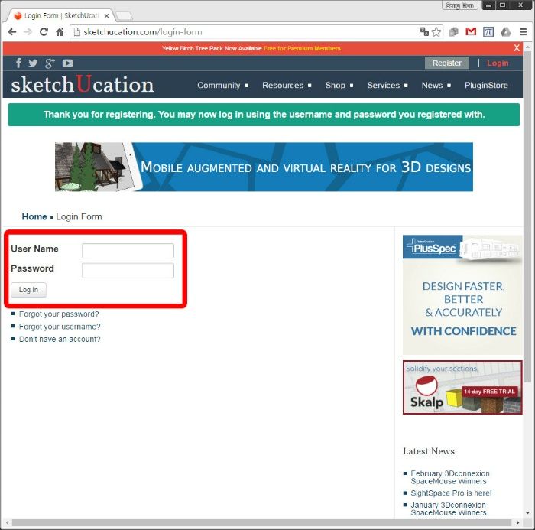This screenshot has height=530, width=535.
Task: Expand the Resources menu
Action: pos(287,86)
